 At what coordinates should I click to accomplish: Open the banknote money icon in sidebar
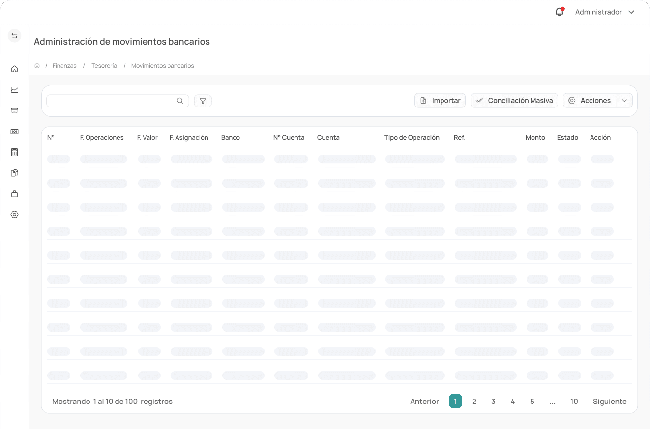pos(14,131)
